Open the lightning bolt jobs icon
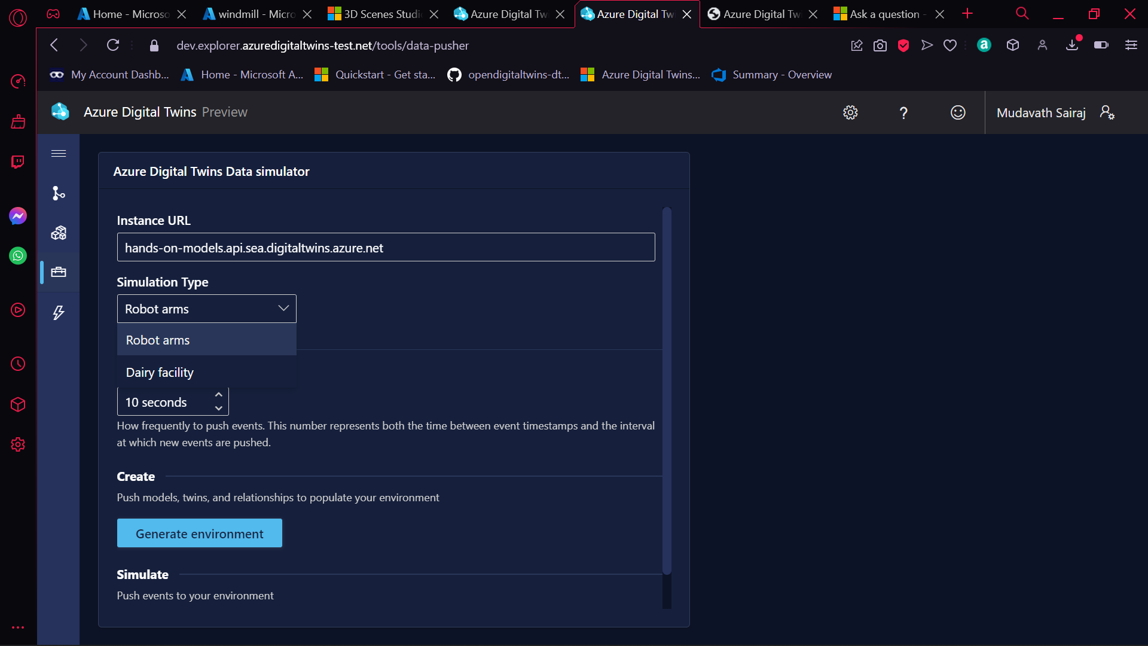 tap(59, 312)
